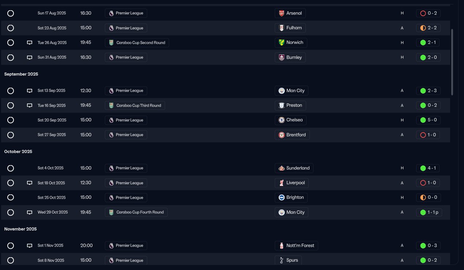This screenshot has height=270, width=464.
Task: Open the 5 - 0 result against Chelsea
Action: 428,120
